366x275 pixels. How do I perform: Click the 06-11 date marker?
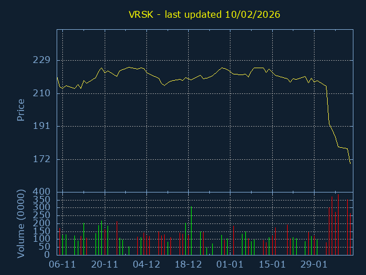coord(62,265)
